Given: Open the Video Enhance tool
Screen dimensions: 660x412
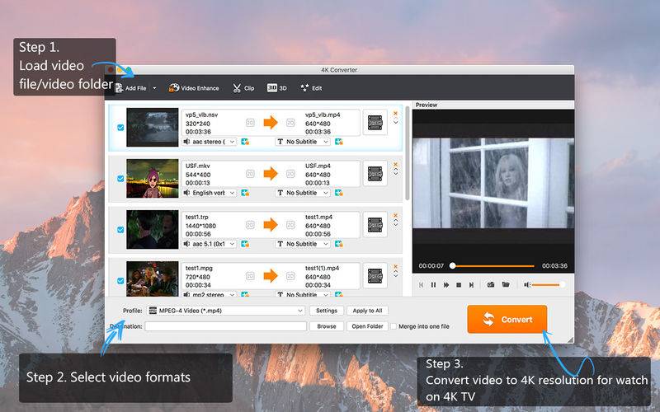Looking at the screenshot, I should tap(194, 88).
